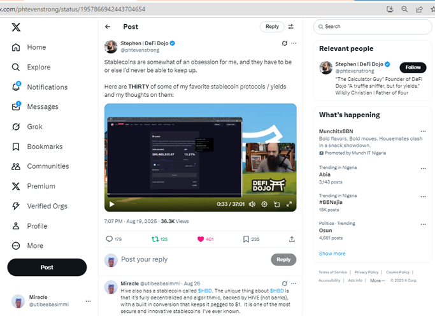Click the comment icon with 179
Screen dimensions: 435x316
tap(110, 239)
